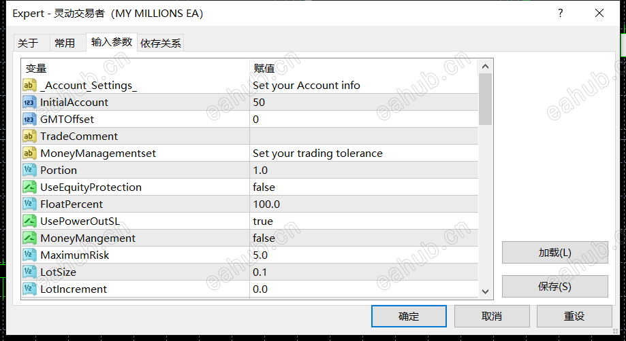Click the MoneyMangement boolean type icon
626x341 pixels.
point(29,238)
